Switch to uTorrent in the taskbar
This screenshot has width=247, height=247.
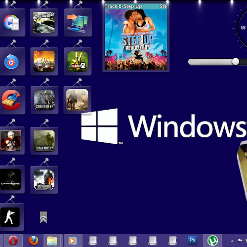[212, 241]
